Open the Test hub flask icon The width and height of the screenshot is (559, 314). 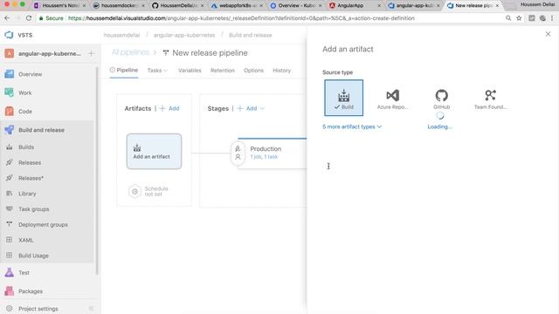pyautogui.click(x=10, y=273)
